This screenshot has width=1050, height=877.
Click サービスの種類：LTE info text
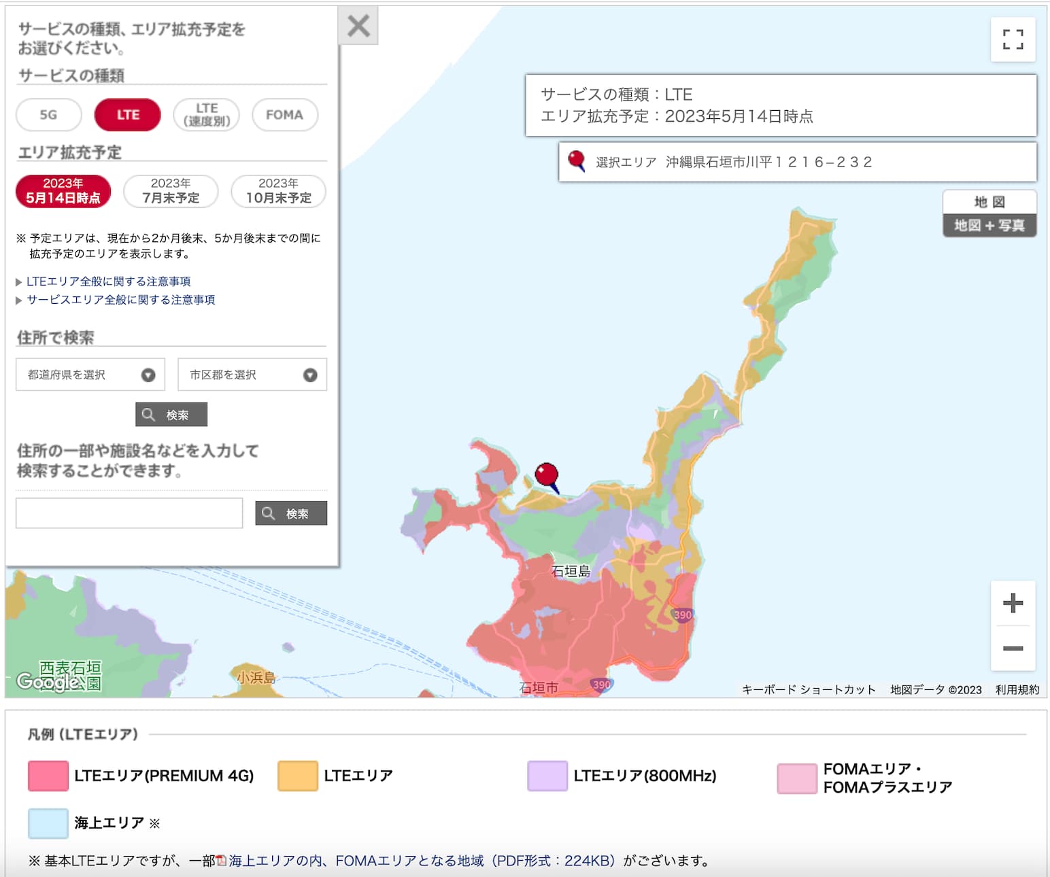[x=616, y=94]
